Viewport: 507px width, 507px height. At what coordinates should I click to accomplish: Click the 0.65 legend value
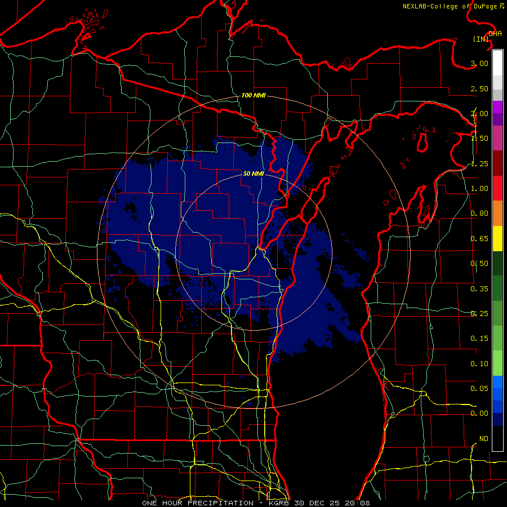point(479,239)
